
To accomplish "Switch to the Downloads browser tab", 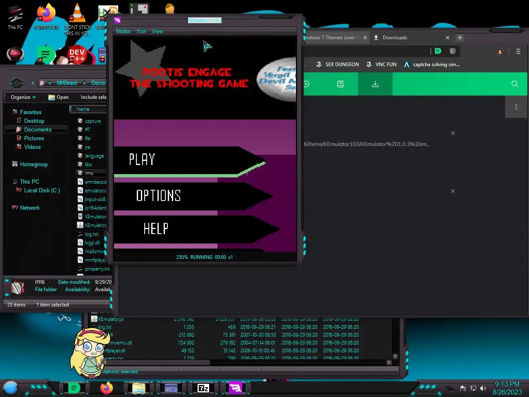I will point(395,37).
